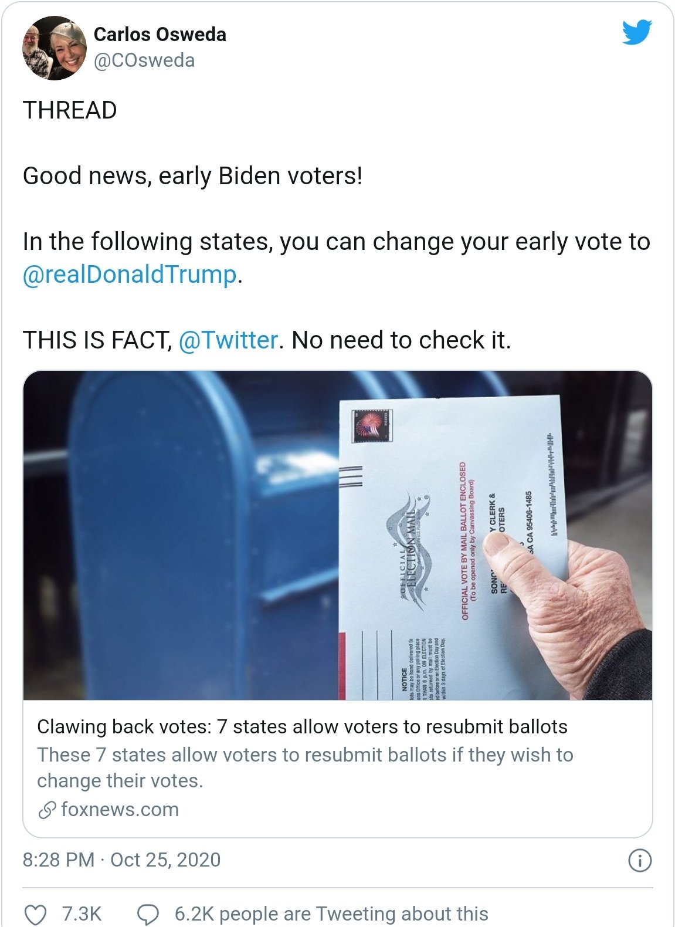Open the mail ballot envelope card image
The width and height of the screenshot is (675, 927).
pos(337,535)
